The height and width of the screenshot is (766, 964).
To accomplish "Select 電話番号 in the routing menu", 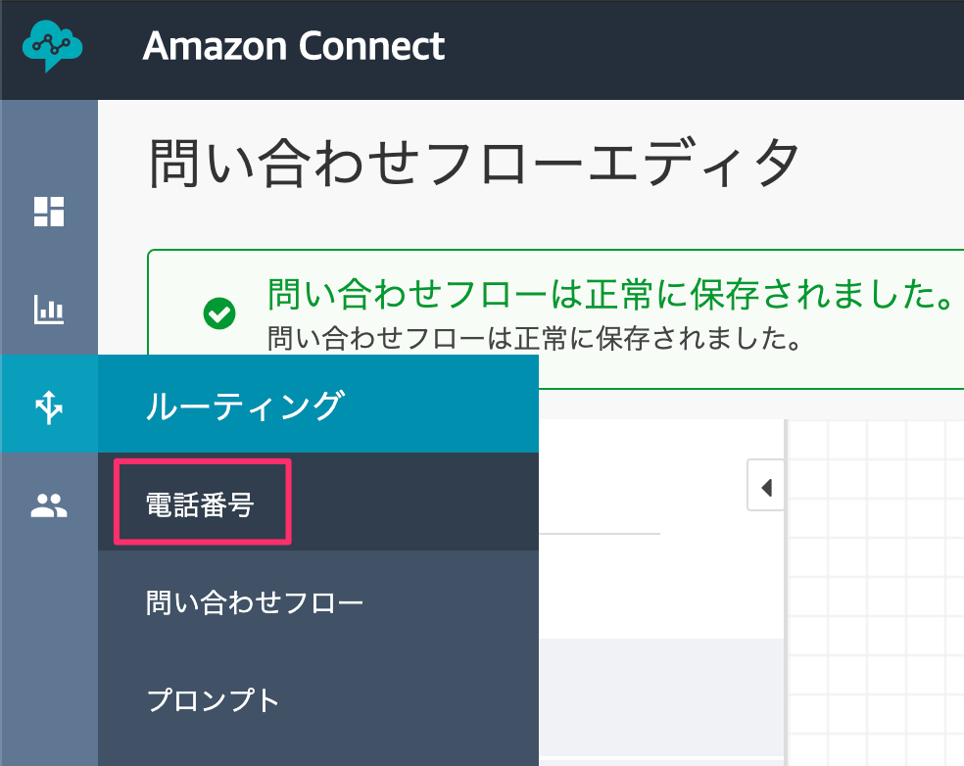I will pos(200,504).
